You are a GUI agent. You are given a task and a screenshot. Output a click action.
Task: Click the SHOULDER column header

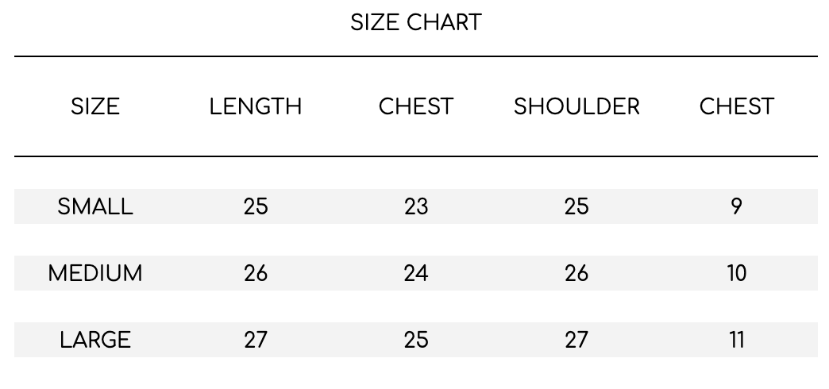576,106
